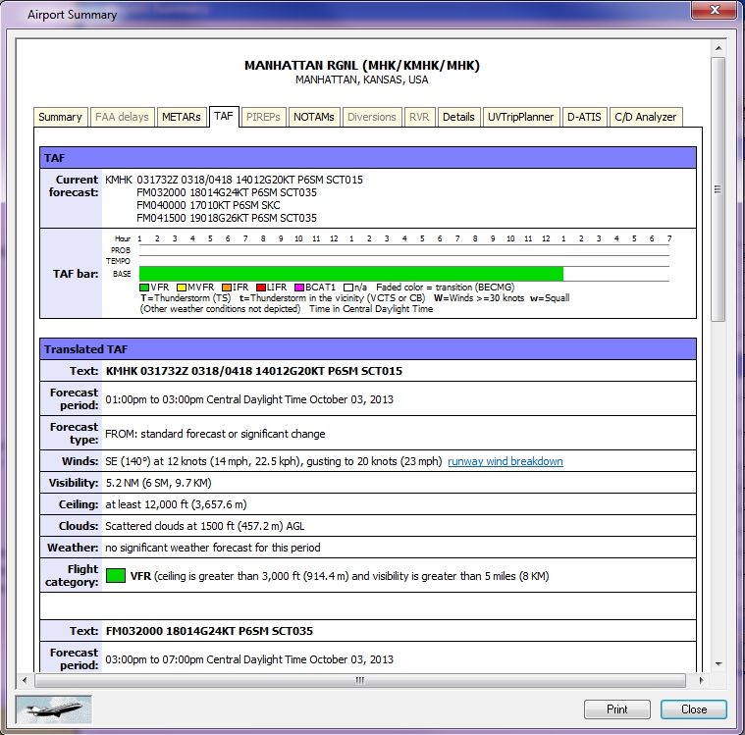745x735 pixels.
Task: Open the METARs tab
Action: (x=181, y=117)
